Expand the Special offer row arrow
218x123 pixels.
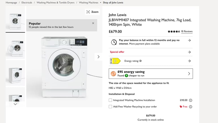[189, 52]
